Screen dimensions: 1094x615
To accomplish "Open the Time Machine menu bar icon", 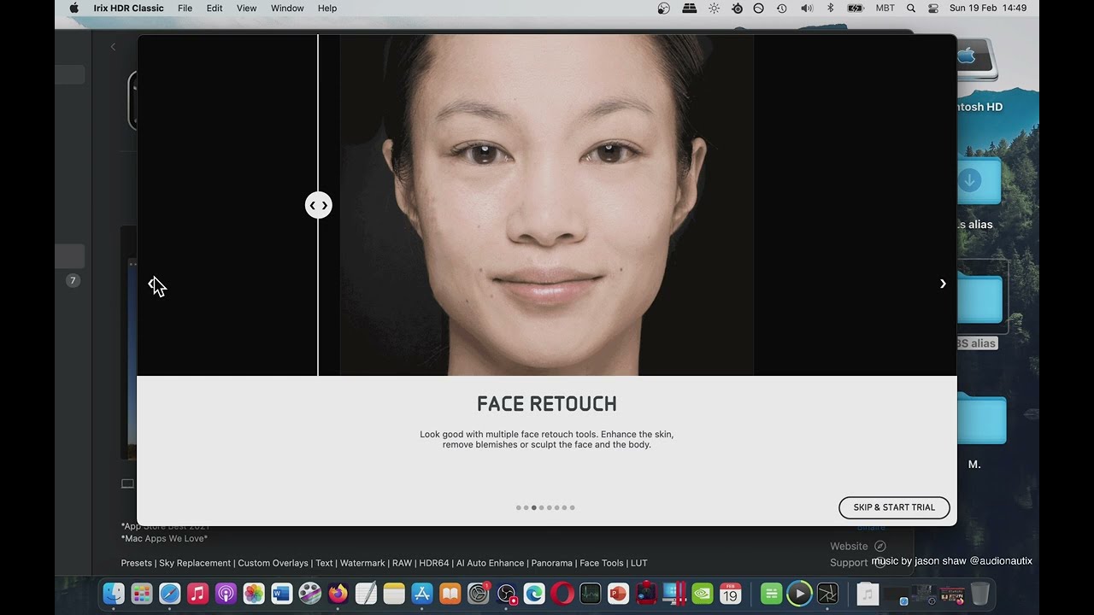I will pyautogui.click(x=782, y=9).
